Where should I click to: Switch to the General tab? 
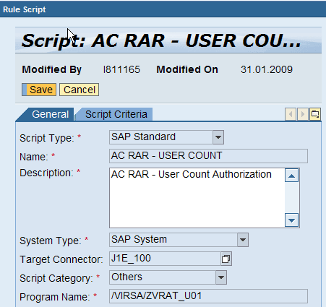[50, 114]
